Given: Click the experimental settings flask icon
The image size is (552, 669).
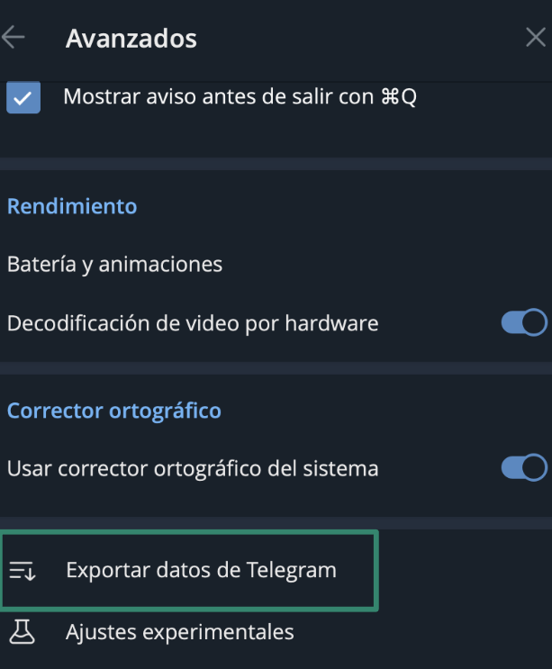Looking at the screenshot, I should (22, 632).
